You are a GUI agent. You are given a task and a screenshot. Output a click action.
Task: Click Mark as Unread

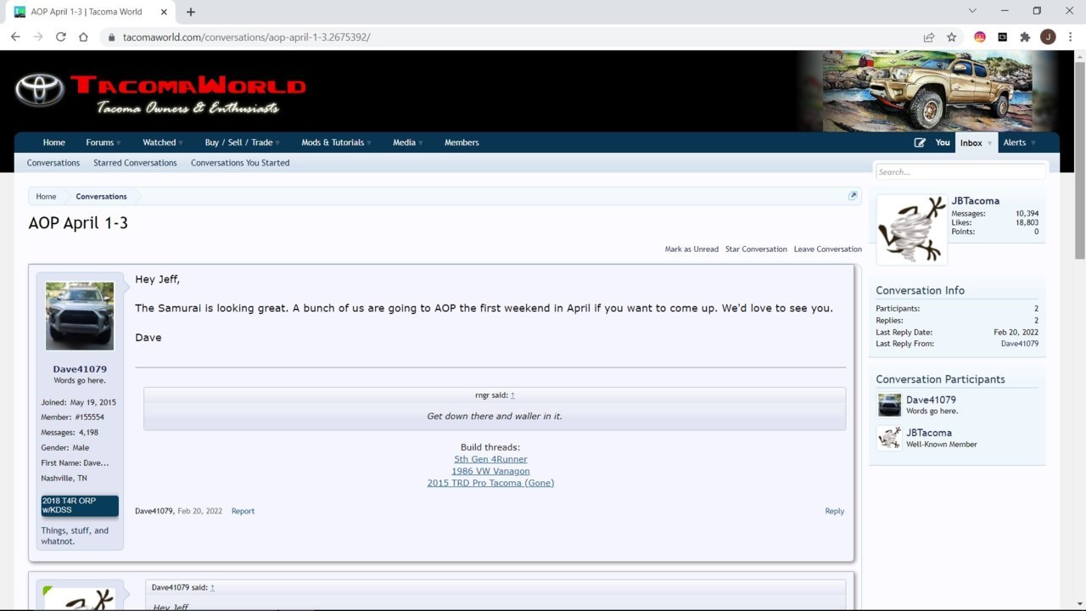[x=691, y=249]
